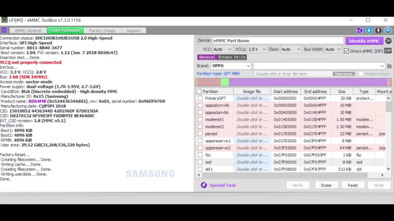
Task: Click the blue download updates icon
Action: pos(369,30)
